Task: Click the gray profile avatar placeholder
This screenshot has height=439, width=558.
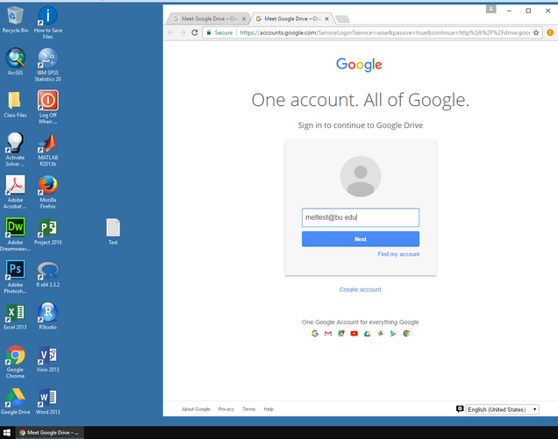Action: [361, 176]
